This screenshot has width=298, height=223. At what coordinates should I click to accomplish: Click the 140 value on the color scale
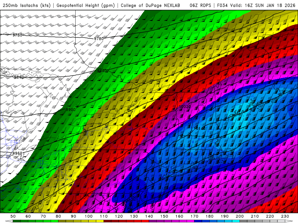(149, 216)
